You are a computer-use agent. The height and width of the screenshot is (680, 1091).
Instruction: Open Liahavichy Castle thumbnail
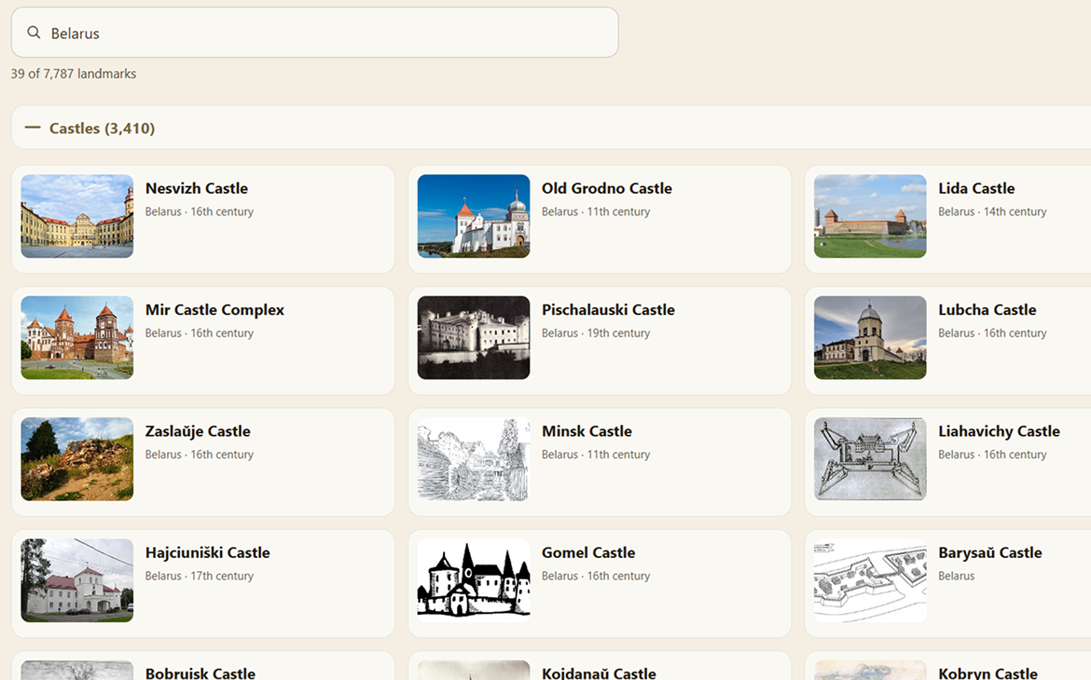[x=870, y=459]
